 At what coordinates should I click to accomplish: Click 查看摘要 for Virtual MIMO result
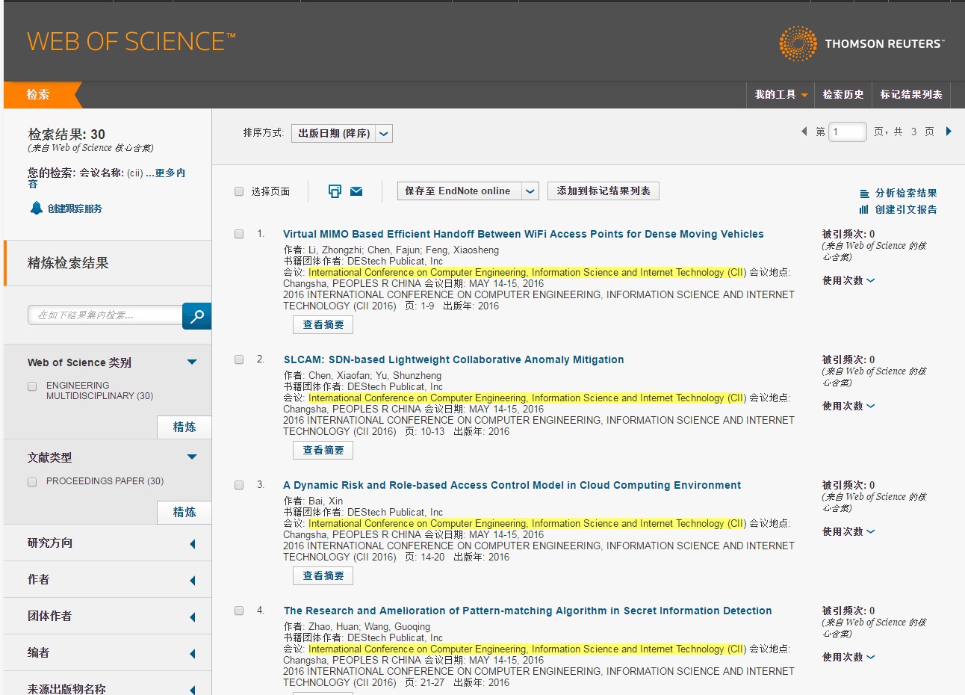tap(323, 324)
